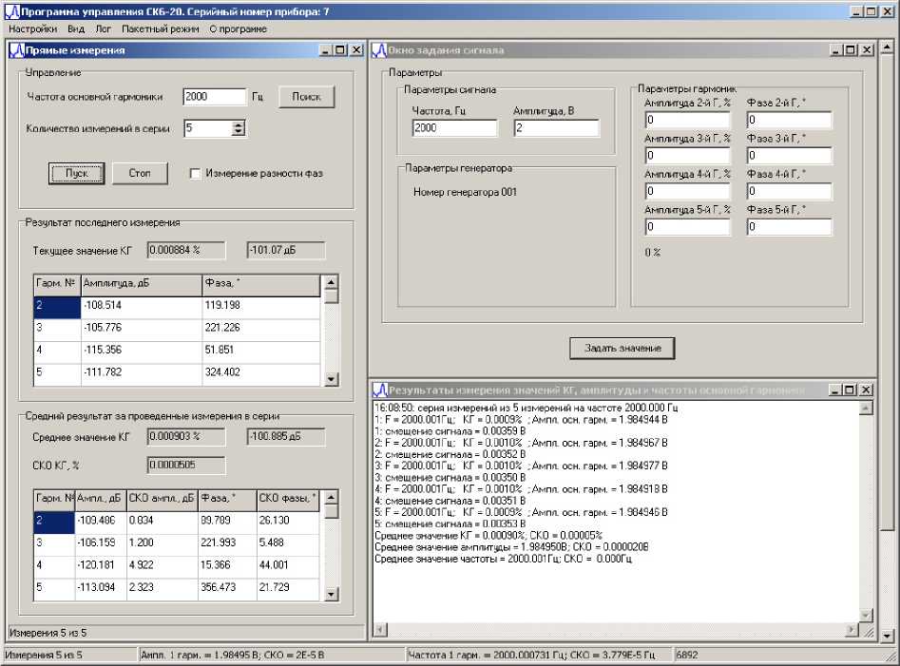The image size is (900, 666).
Task: Focus the Частота основной гармоники field
Action: click(x=214, y=97)
